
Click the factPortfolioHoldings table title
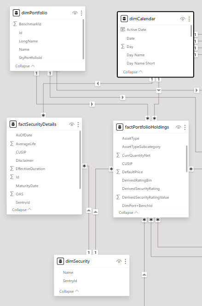click(147, 127)
